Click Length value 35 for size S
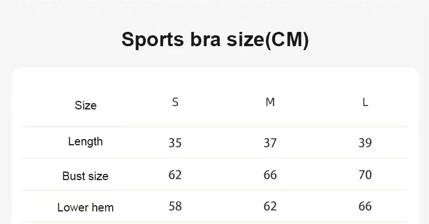Viewport: 429px width, 224px height. [175, 143]
